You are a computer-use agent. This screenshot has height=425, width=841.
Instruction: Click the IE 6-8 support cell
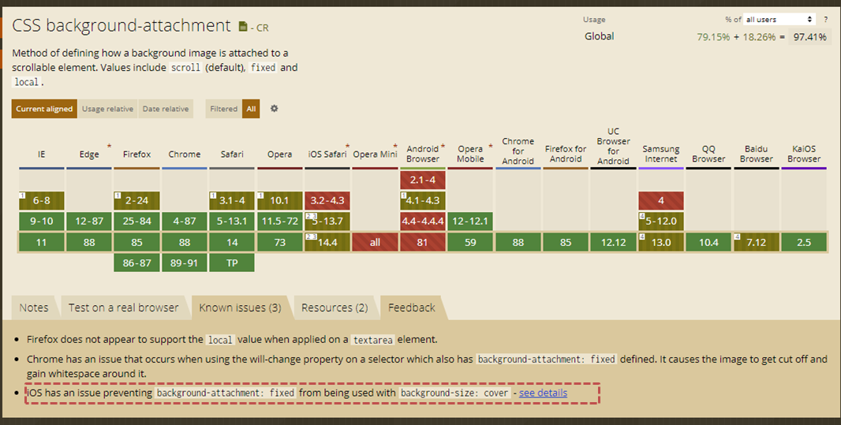pos(41,200)
